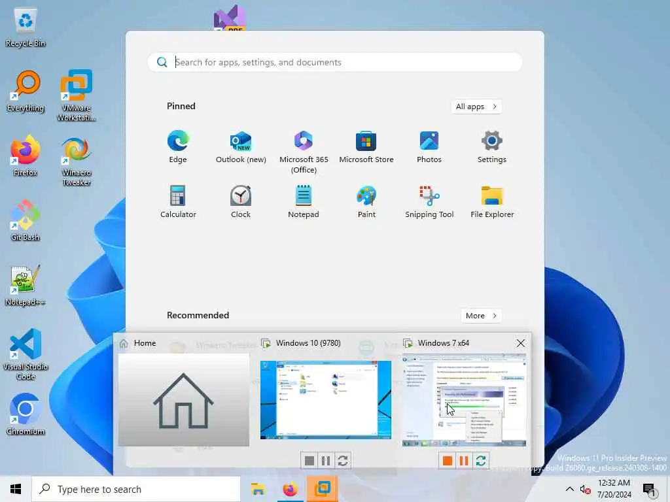Open Edge from pinned apps

click(x=178, y=147)
